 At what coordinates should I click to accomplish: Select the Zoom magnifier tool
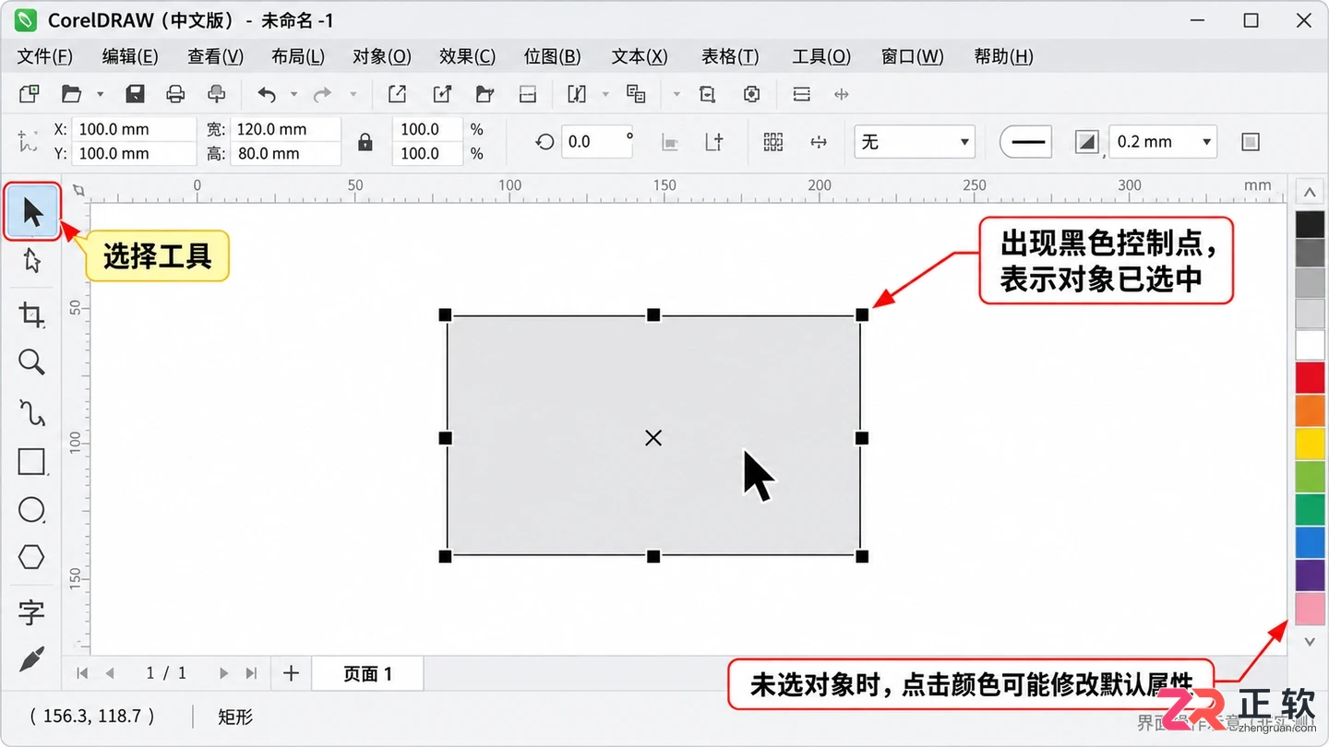click(32, 362)
